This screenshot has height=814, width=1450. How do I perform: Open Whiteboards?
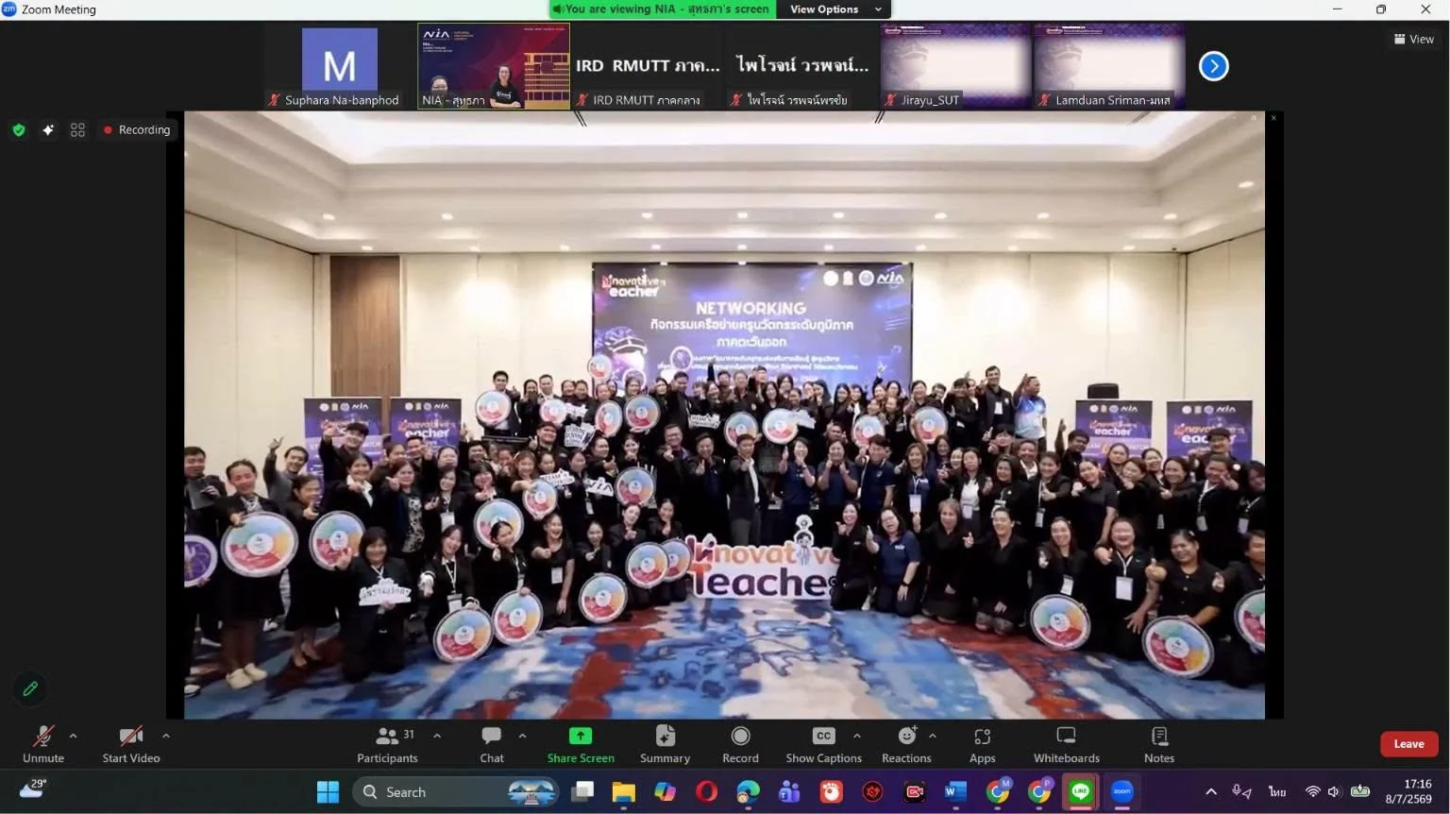[x=1067, y=744]
